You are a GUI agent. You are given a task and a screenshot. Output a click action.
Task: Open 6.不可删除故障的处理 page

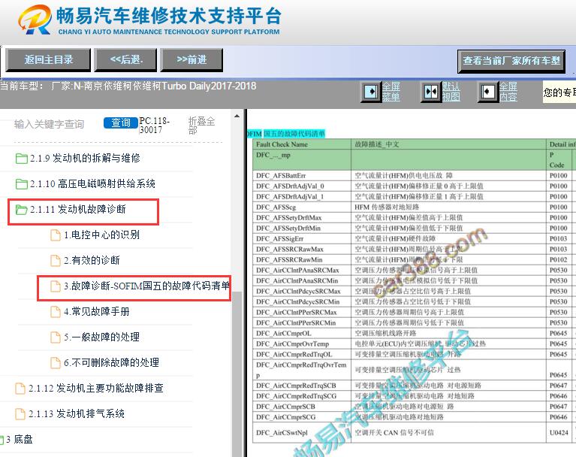coord(112,363)
